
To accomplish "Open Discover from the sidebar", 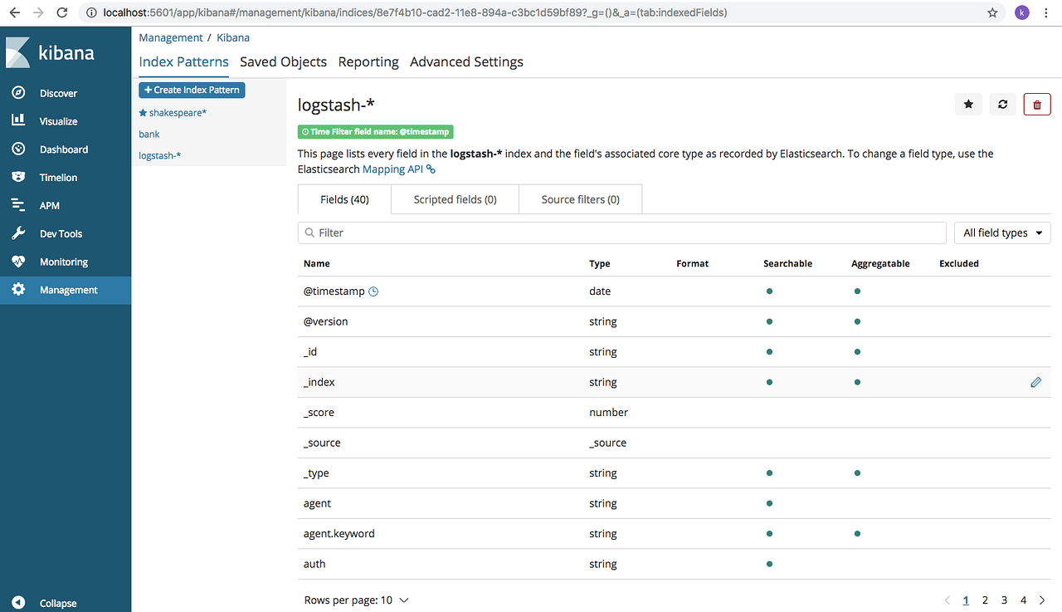I will (x=58, y=92).
